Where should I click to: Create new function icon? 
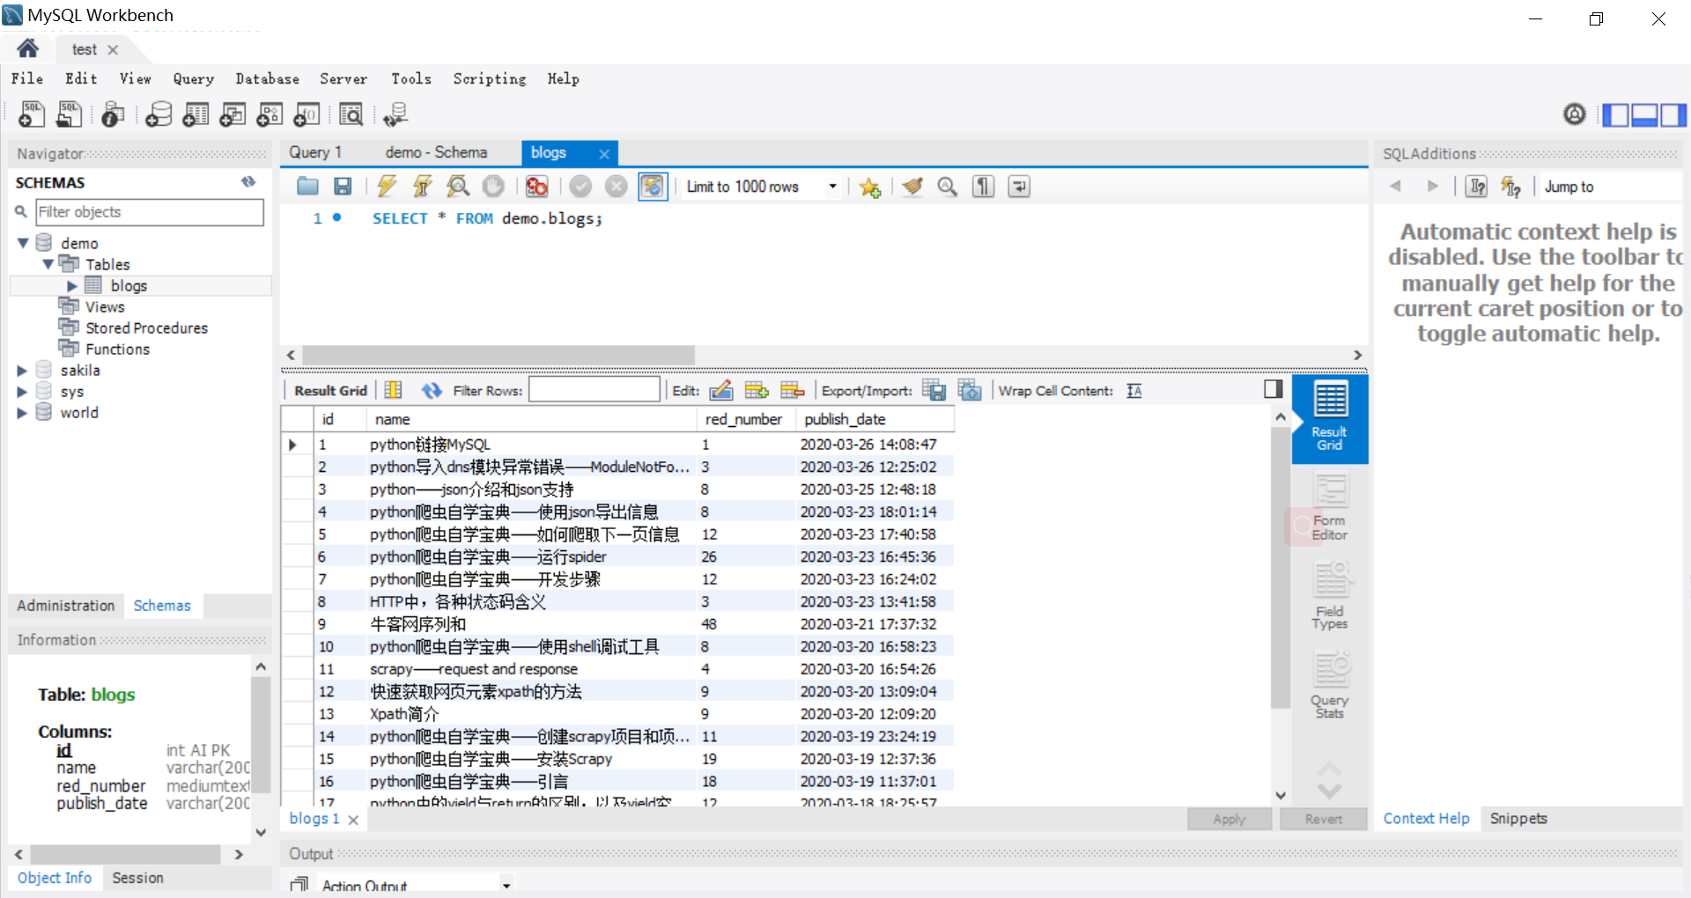coord(306,114)
